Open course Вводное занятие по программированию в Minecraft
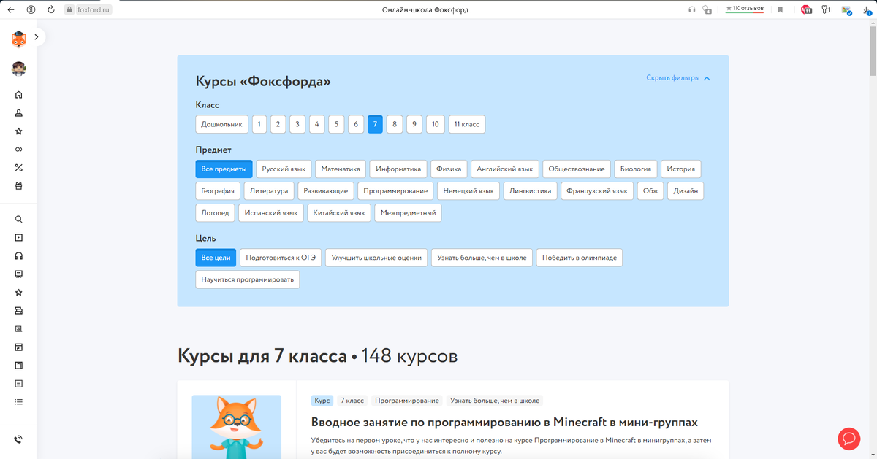 tap(504, 423)
